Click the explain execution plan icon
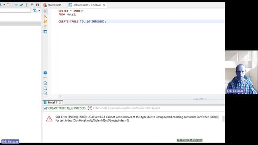 (45, 27)
